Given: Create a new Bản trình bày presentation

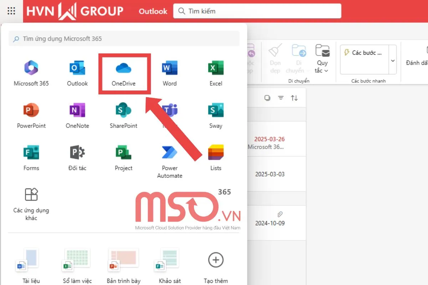Looking at the screenshot, I should click(124, 266).
